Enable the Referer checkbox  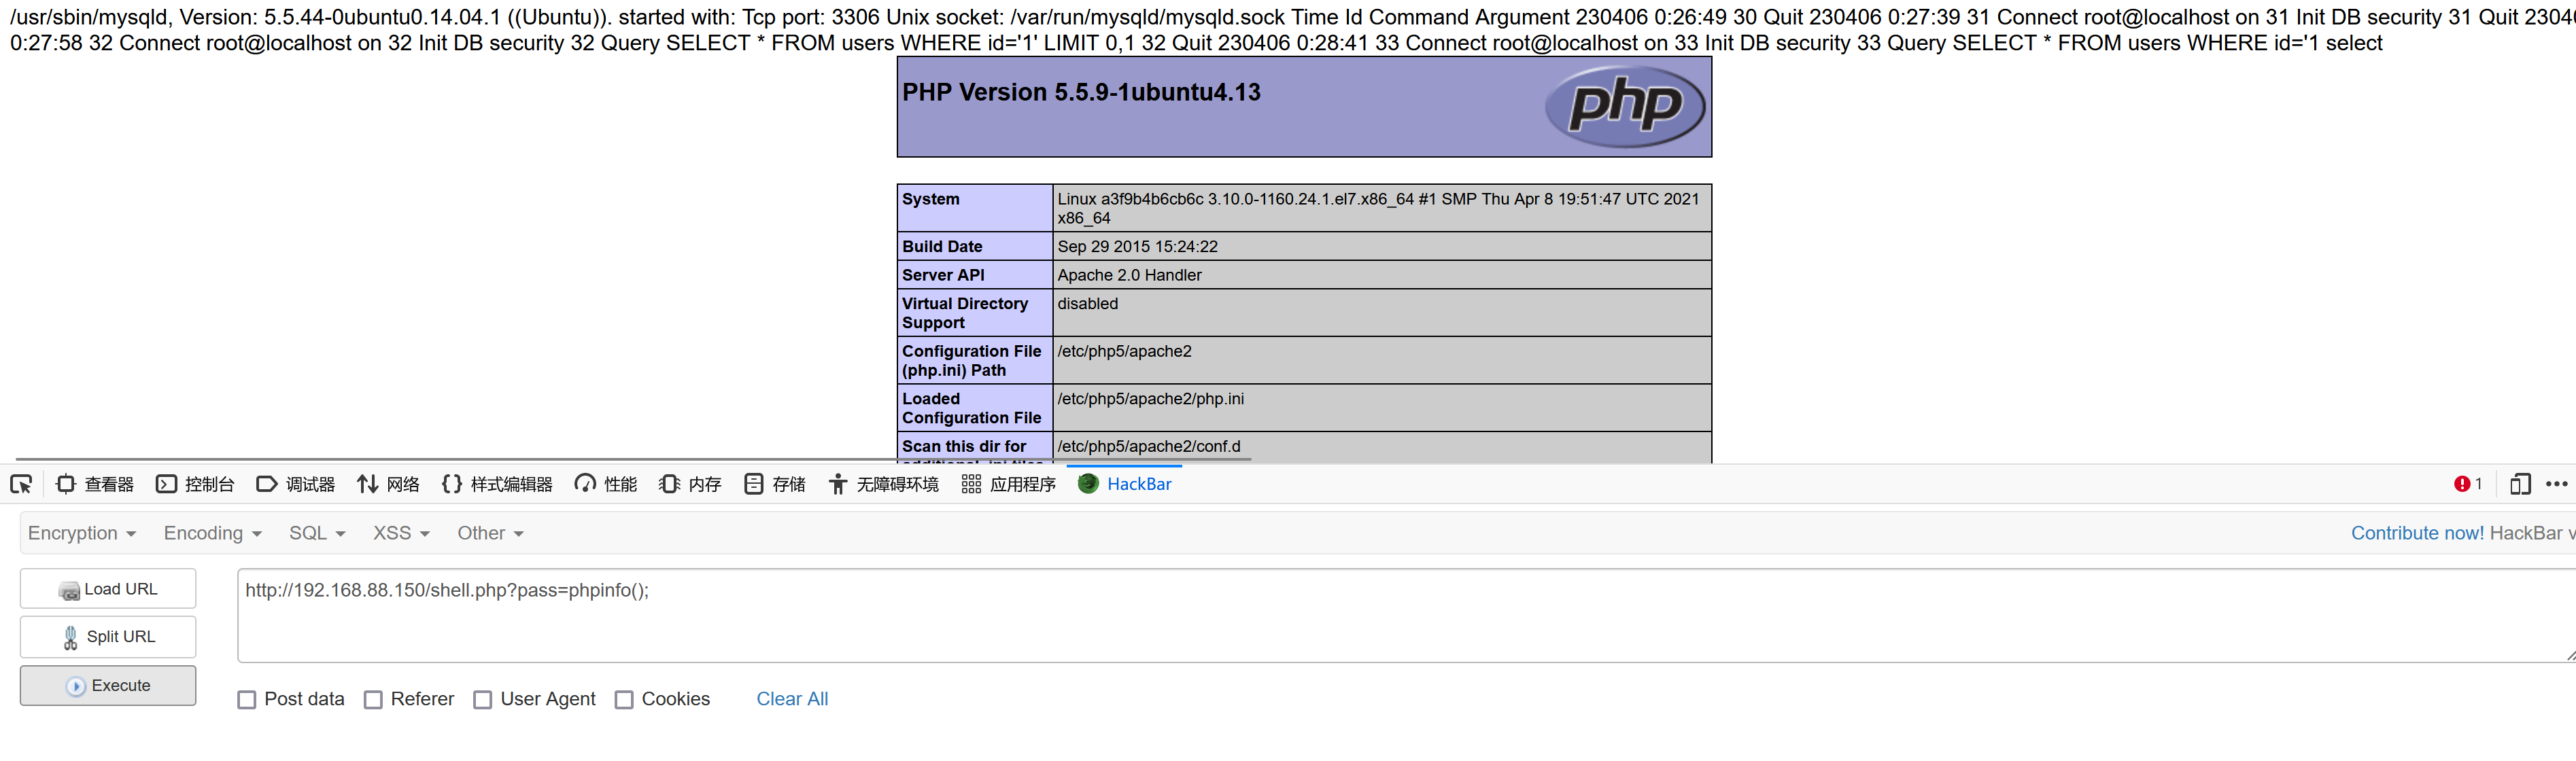click(x=373, y=700)
